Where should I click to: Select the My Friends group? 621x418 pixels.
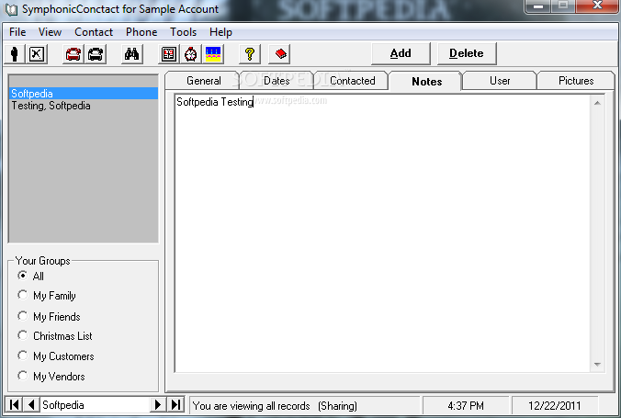click(23, 316)
